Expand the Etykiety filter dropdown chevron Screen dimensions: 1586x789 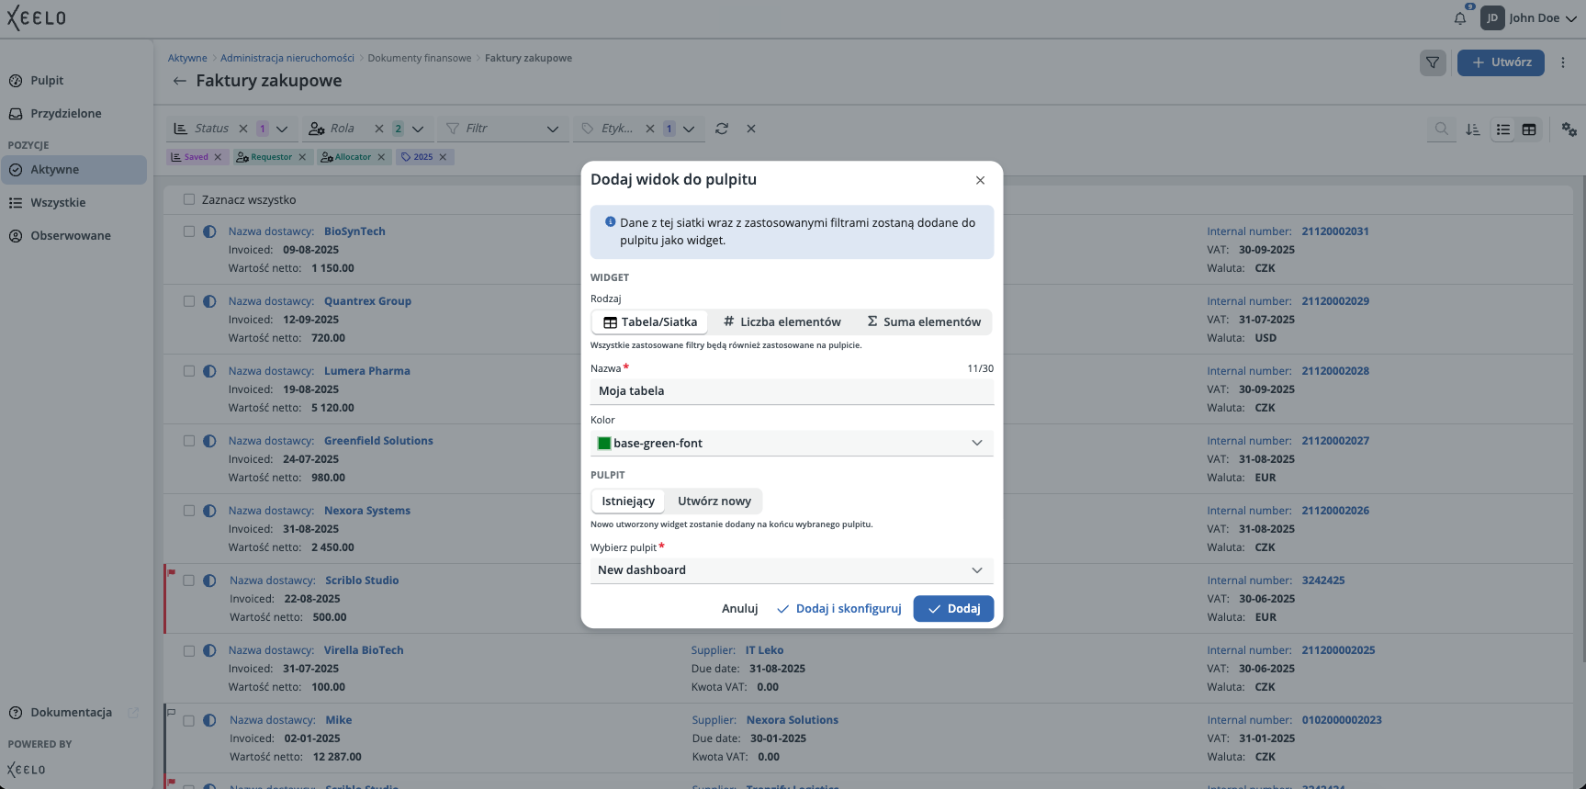pos(689,130)
